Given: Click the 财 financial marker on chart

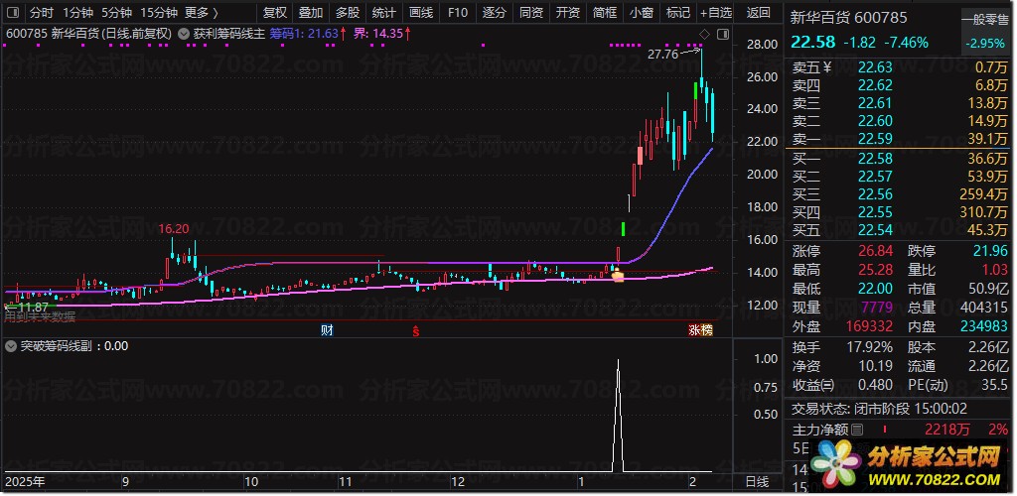Looking at the screenshot, I should [x=327, y=330].
